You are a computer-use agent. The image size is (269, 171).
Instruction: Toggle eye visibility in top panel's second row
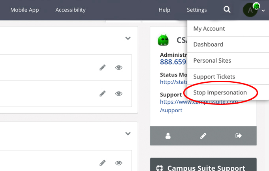pyautogui.click(x=119, y=93)
